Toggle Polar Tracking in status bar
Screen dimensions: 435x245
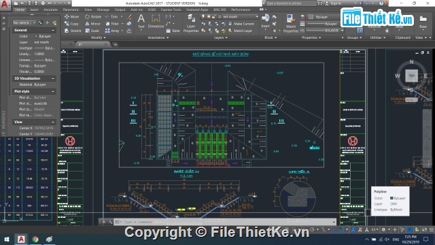313,230
